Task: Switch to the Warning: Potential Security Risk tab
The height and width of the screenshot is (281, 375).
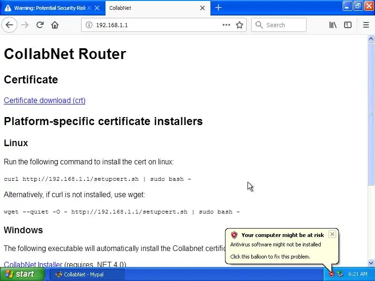Action: (48, 8)
